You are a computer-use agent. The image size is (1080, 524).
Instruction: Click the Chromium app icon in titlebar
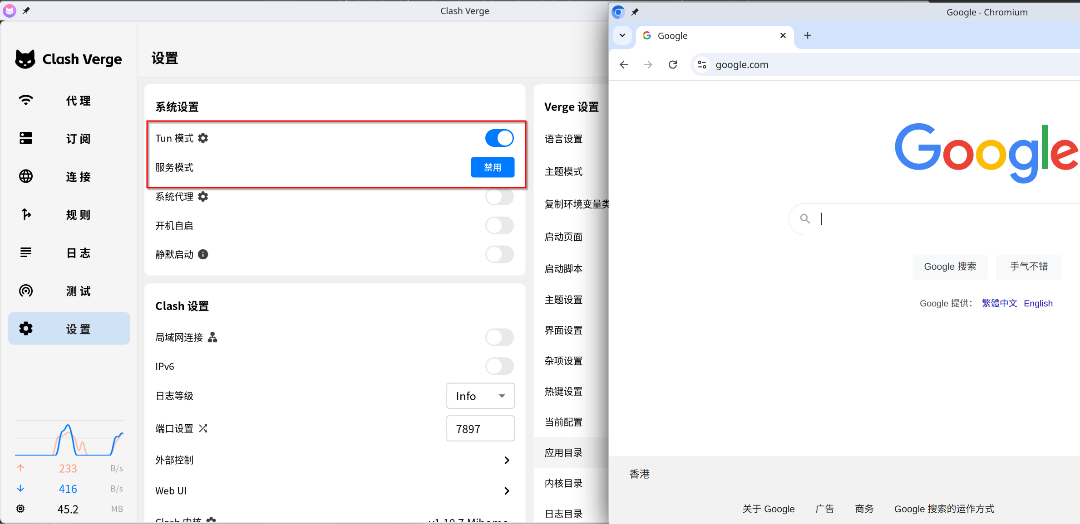pyautogui.click(x=618, y=12)
